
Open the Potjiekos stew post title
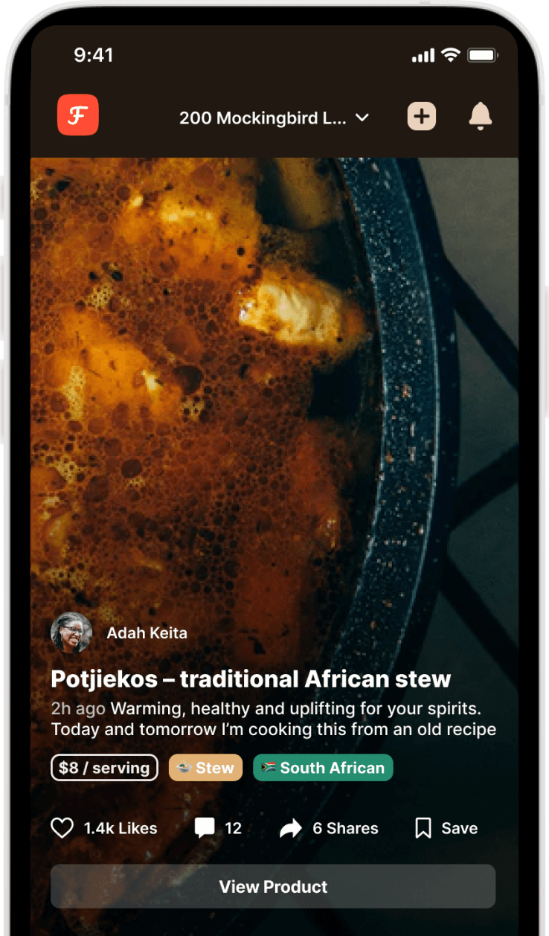[251, 679]
